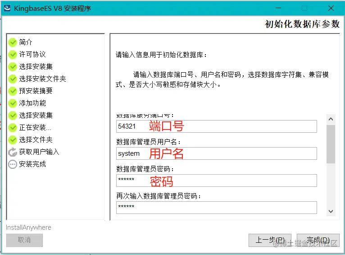Click the 再次输入数据库管理员密码 label
Image resolution: width=345 pixels, height=255 pixels.
pos(159,196)
